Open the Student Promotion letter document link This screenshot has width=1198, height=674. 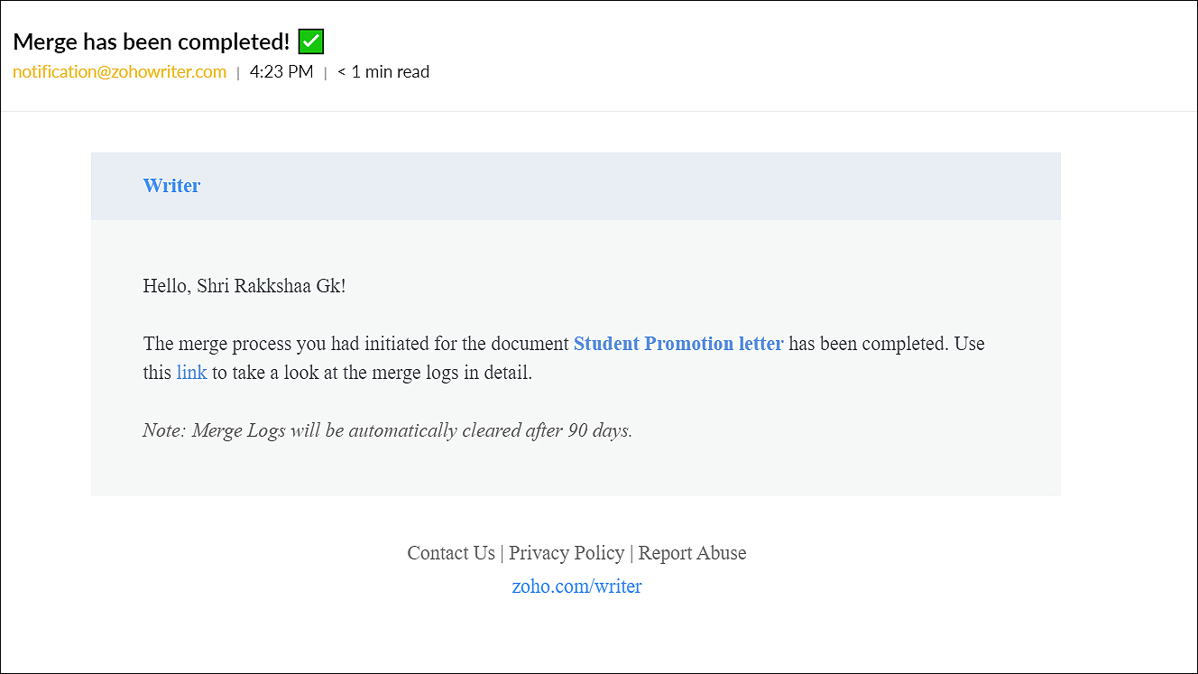coord(678,344)
